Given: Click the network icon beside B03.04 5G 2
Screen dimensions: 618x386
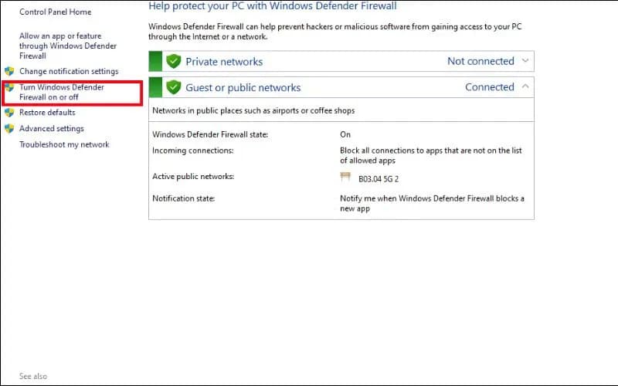Looking at the screenshot, I should pos(345,178).
